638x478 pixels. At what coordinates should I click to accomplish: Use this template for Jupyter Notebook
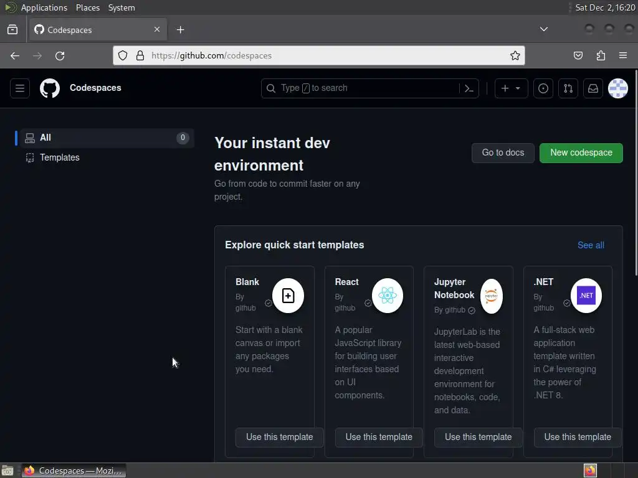click(x=478, y=438)
